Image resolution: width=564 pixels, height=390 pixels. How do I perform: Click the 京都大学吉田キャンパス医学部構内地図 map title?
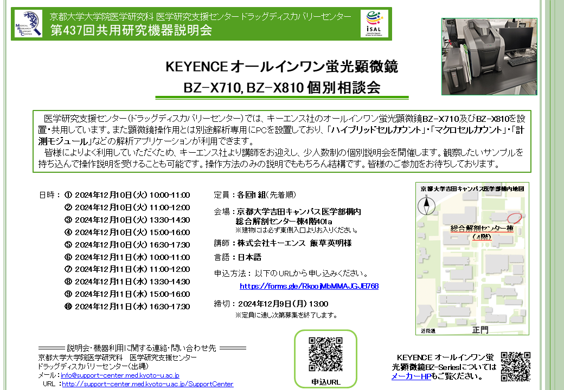tap(472, 188)
